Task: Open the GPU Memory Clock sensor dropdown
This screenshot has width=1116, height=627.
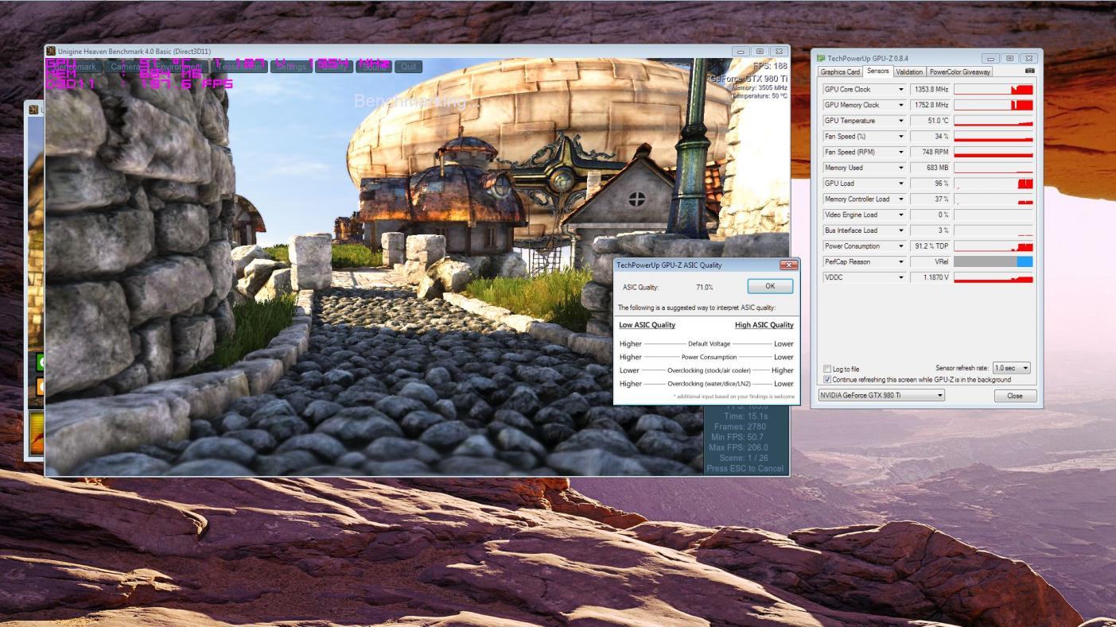Action: point(901,105)
